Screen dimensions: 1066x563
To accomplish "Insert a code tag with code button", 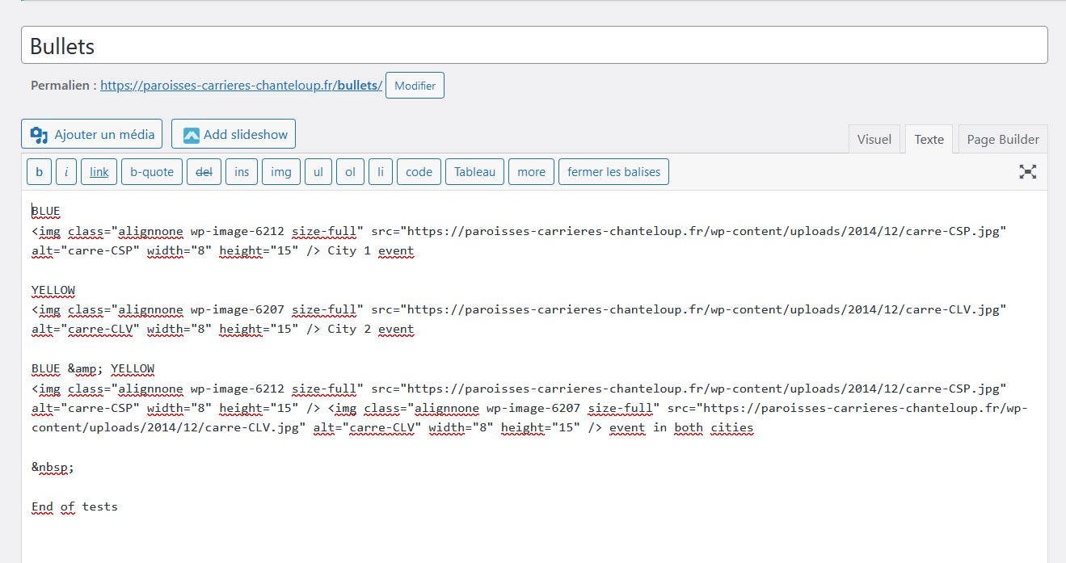I will pyautogui.click(x=419, y=171).
